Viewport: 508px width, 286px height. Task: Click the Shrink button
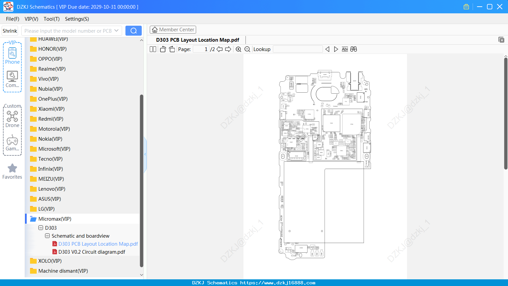click(10, 31)
